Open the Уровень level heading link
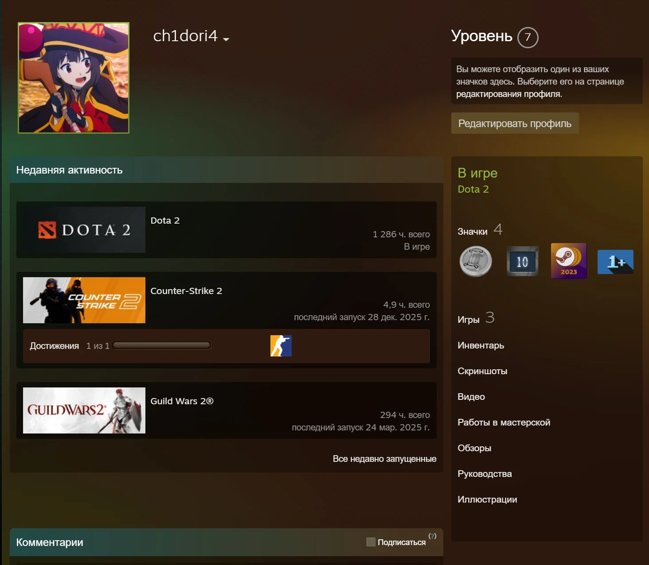This screenshot has height=565, width=649. coord(481,36)
